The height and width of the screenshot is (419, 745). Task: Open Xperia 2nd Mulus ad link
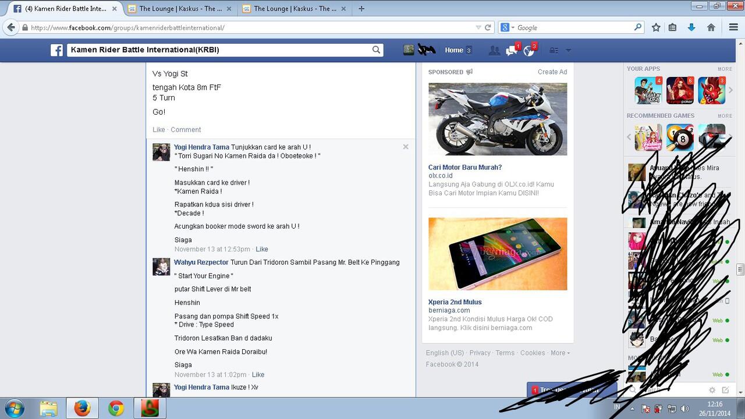(x=455, y=302)
